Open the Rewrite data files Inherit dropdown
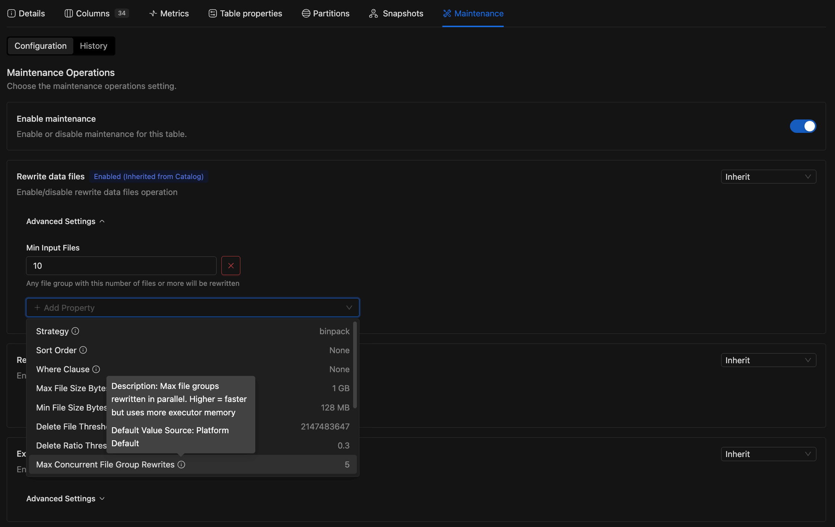Image resolution: width=835 pixels, height=527 pixels. [768, 176]
